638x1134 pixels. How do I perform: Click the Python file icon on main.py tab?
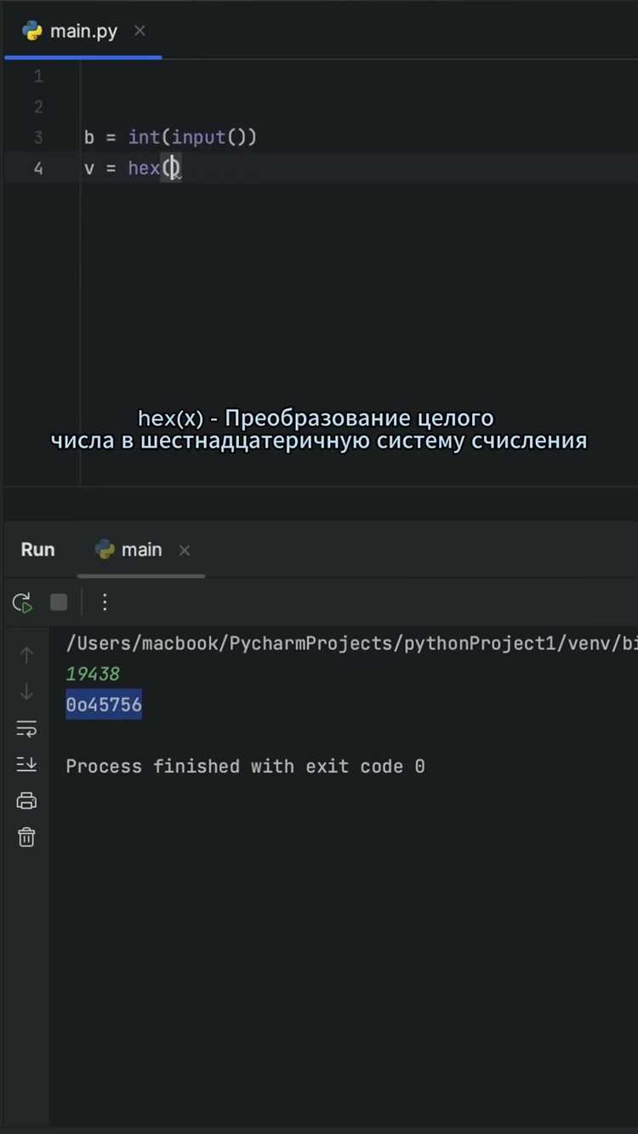[32, 31]
